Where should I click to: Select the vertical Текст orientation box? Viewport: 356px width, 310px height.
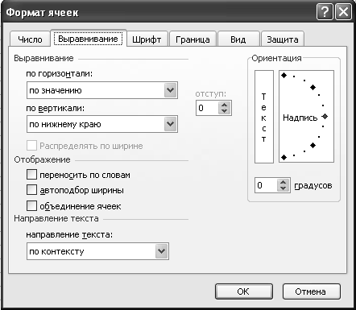[x=264, y=117]
